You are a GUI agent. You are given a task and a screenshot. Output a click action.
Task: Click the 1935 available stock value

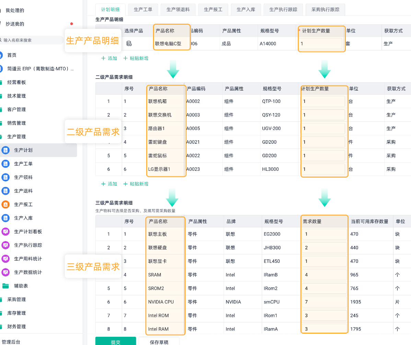(355, 302)
